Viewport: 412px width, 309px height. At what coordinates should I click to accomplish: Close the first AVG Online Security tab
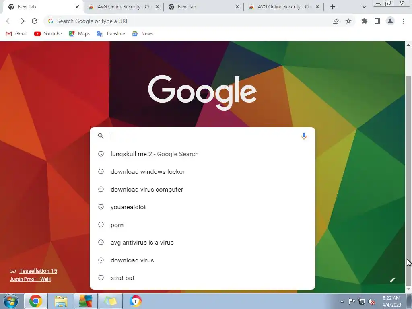157,7
